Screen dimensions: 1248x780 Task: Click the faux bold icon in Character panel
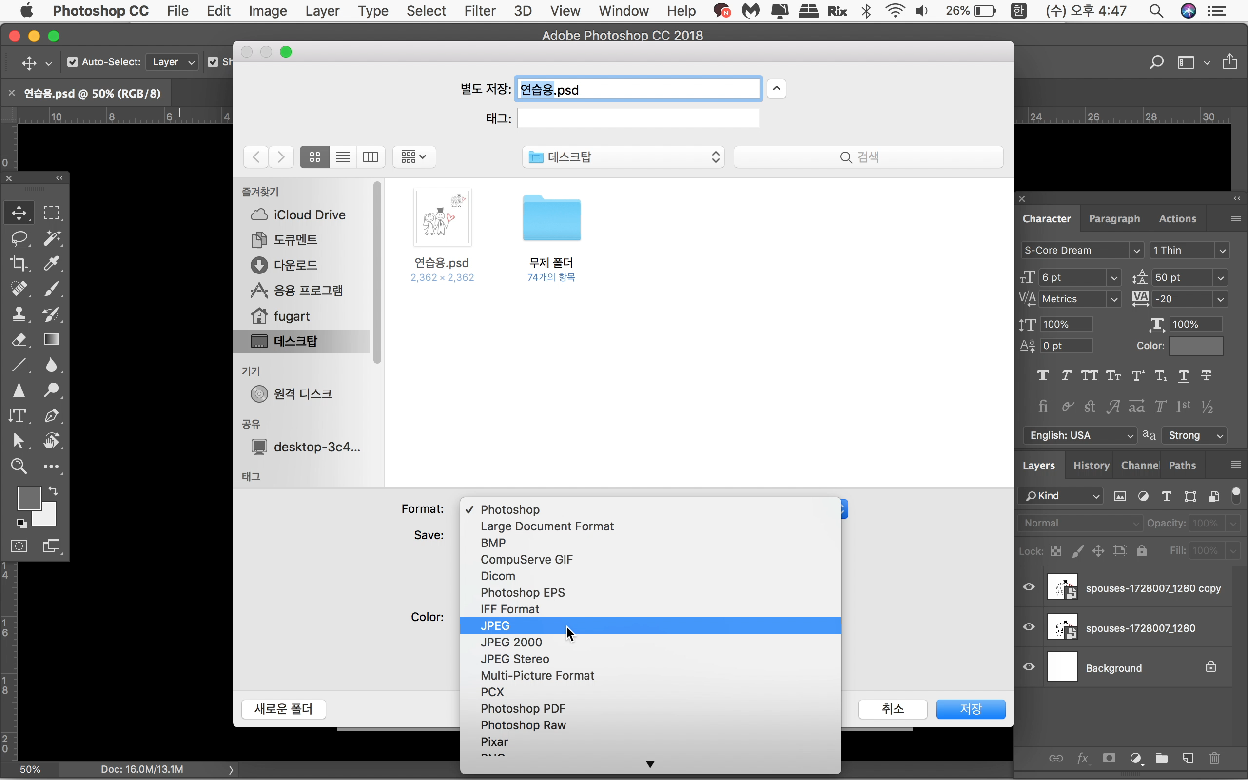coord(1043,375)
